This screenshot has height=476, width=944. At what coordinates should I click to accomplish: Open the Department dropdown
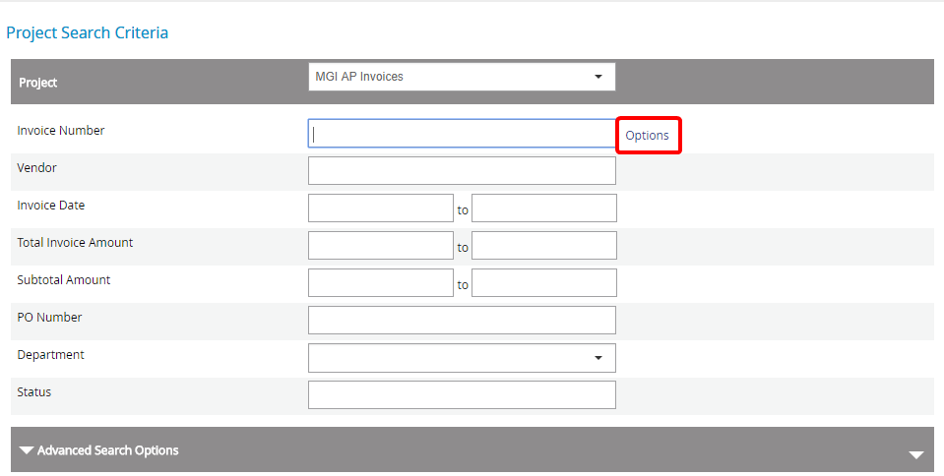[462, 358]
